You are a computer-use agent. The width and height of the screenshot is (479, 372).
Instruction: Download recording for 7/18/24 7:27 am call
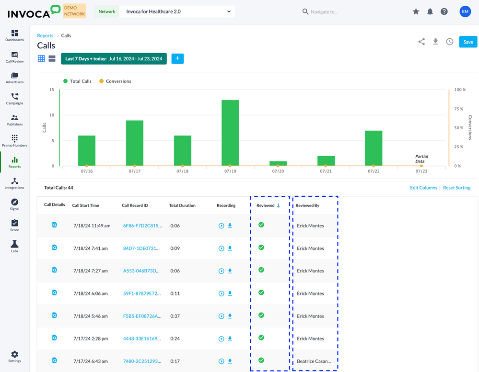[x=230, y=271]
